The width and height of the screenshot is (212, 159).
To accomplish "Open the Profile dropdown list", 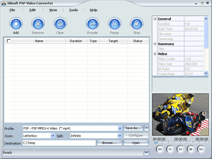I will tap(120, 128).
